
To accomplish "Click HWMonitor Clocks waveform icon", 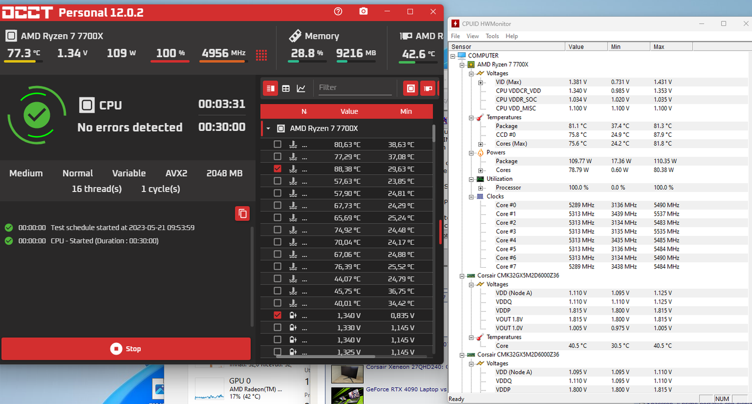I will pyautogui.click(x=480, y=197).
